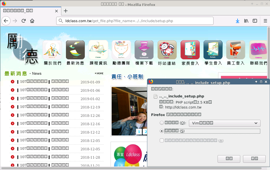Click the left dialog button at bottom

coord(229,159)
